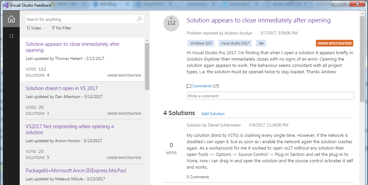
Task: Click 'SOLUTIONS 5' in third list item
Action: tap(37, 158)
